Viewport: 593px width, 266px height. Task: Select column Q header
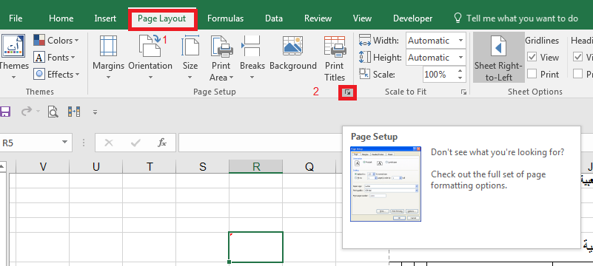(x=309, y=166)
